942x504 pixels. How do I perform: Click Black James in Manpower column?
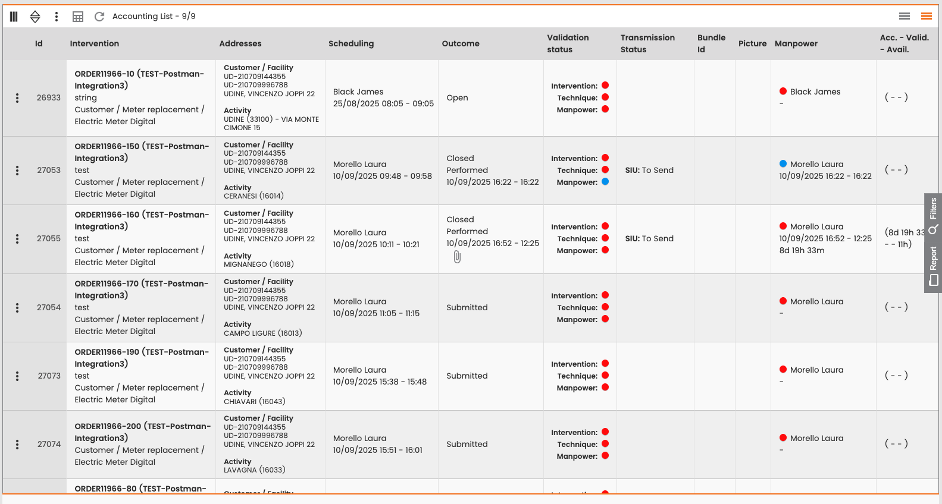815,92
